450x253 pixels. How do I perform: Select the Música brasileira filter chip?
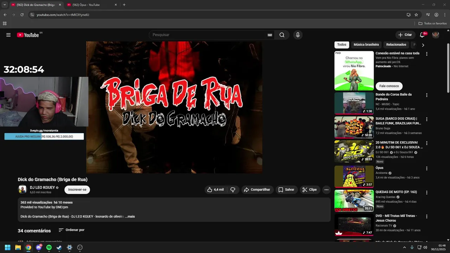366,45
